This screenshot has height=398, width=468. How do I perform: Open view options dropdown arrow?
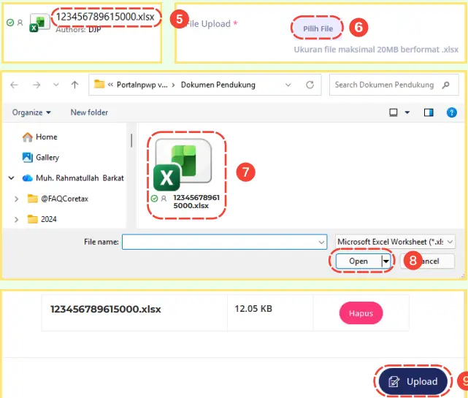pyautogui.click(x=407, y=112)
